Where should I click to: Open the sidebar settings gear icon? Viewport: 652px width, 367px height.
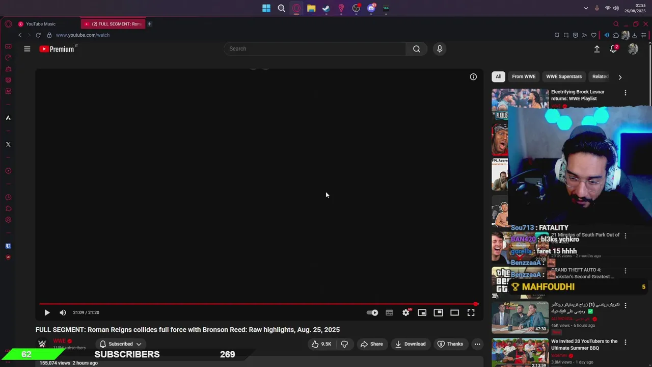8,220
